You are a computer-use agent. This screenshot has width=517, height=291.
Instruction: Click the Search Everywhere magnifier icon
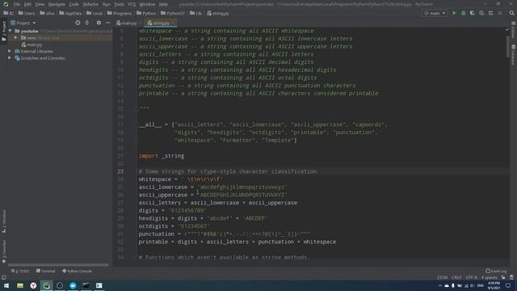coord(511,13)
